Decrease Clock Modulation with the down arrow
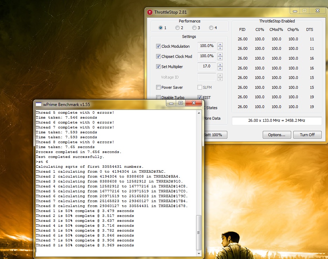The image size is (328, 259). click(x=220, y=48)
